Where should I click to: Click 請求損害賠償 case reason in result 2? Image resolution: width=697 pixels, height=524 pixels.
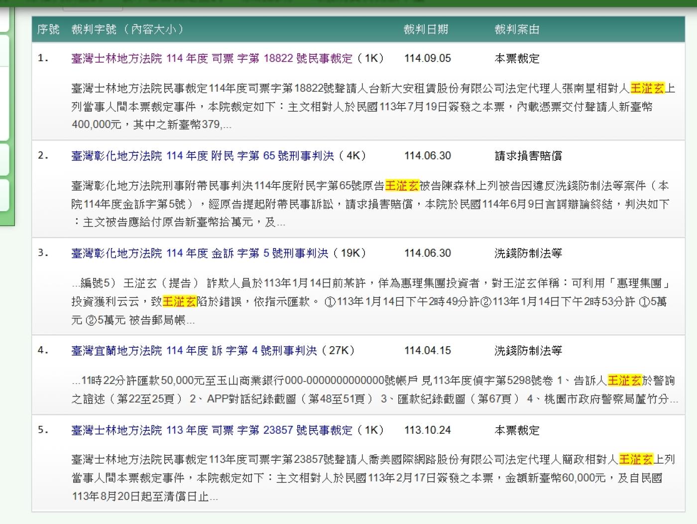528,156
